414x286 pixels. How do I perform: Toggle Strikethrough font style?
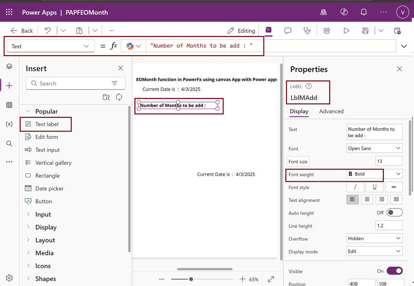(x=394, y=187)
